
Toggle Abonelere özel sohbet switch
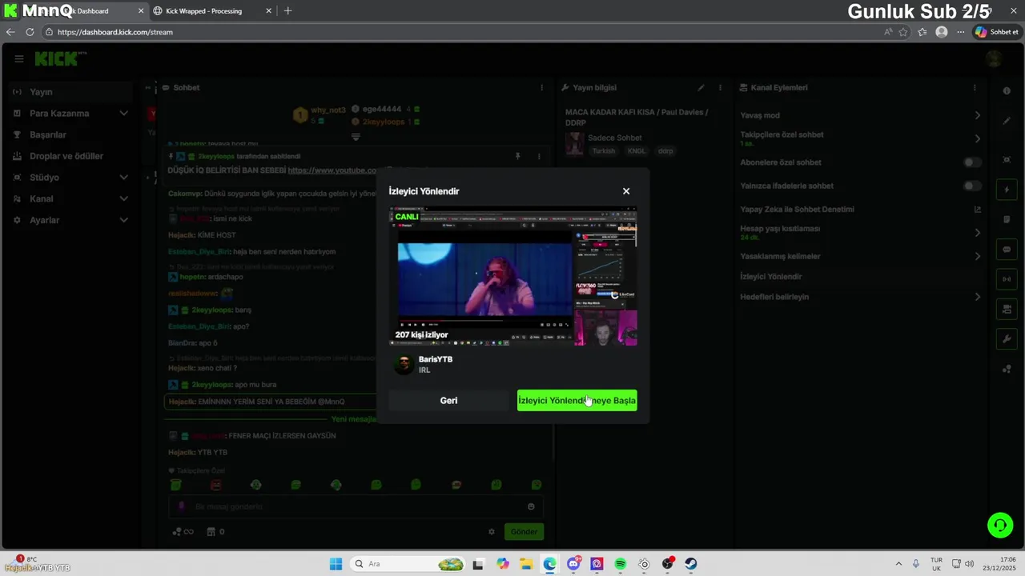[971, 162]
